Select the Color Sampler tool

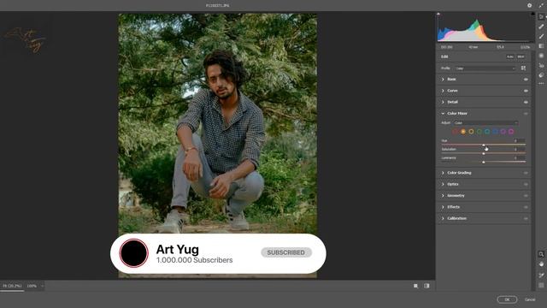point(541,275)
